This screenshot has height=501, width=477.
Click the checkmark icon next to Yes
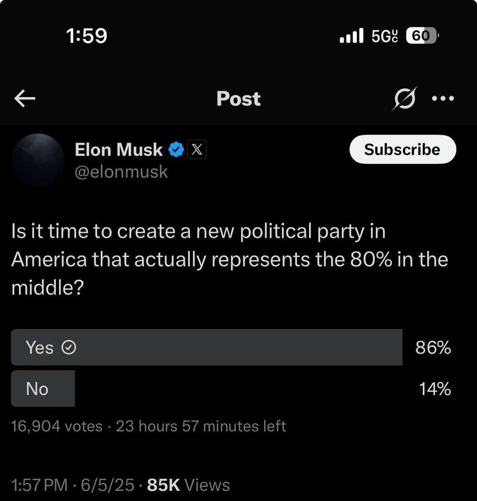click(69, 347)
